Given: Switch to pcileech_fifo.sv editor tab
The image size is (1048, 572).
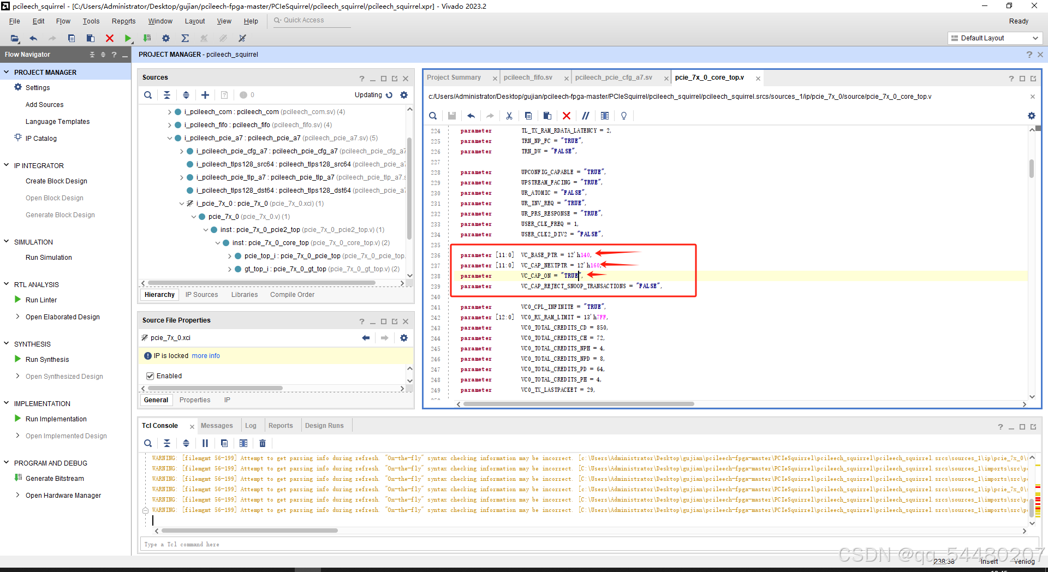Looking at the screenshot, I should click(x=528, y=78).
